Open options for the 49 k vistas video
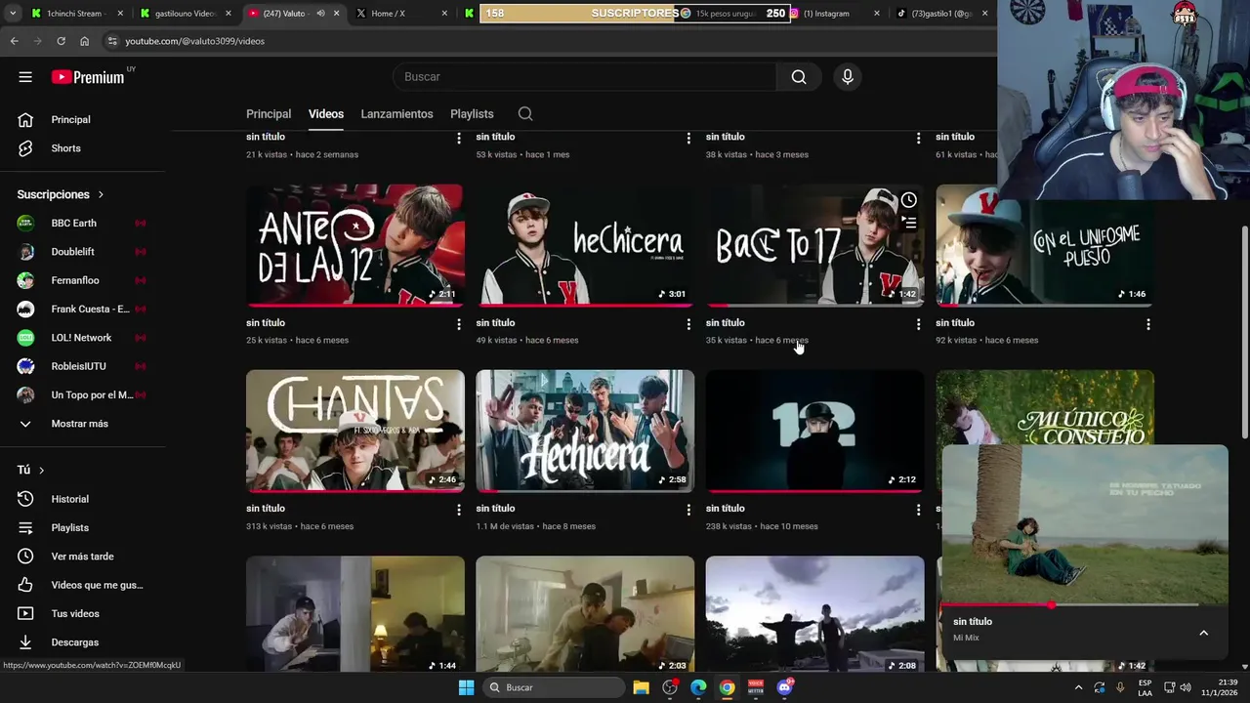The width and height of the screenshot is (1250, 703). point(688,324)
